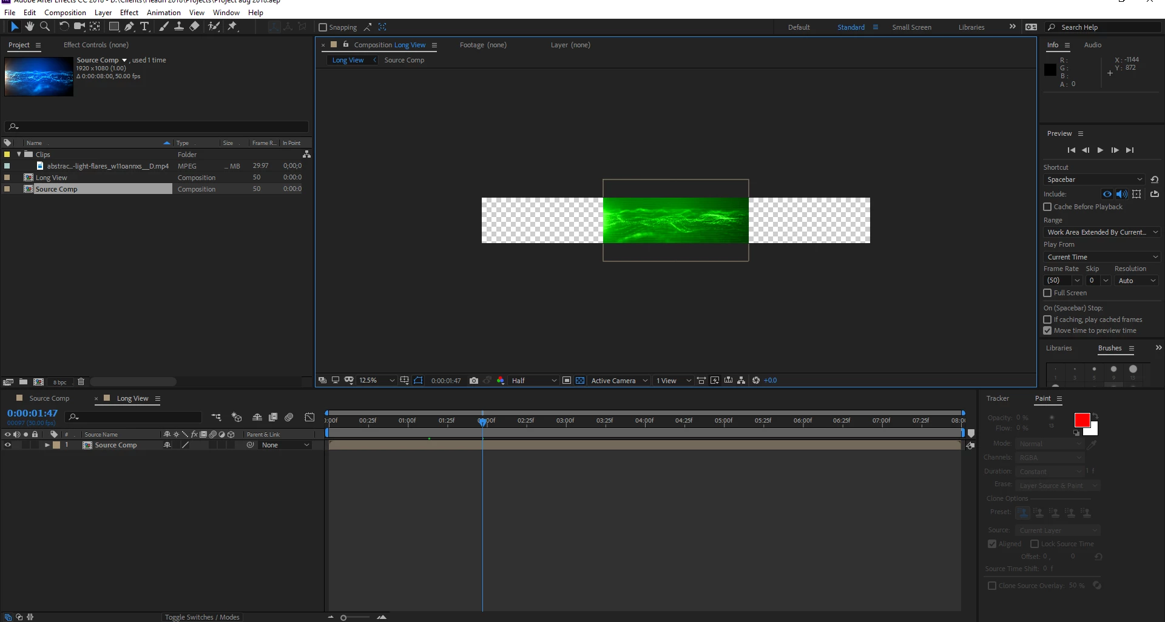Expand the Source Comp layer properties
This screenshot has width=1165, height=622.
click(47, 445)
